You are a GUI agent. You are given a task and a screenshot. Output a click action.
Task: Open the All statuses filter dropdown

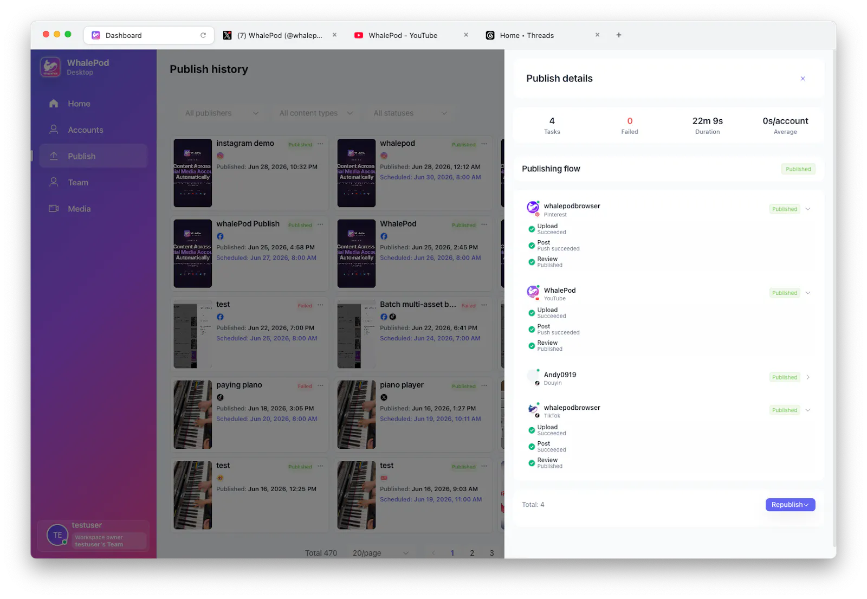point(410,113)
